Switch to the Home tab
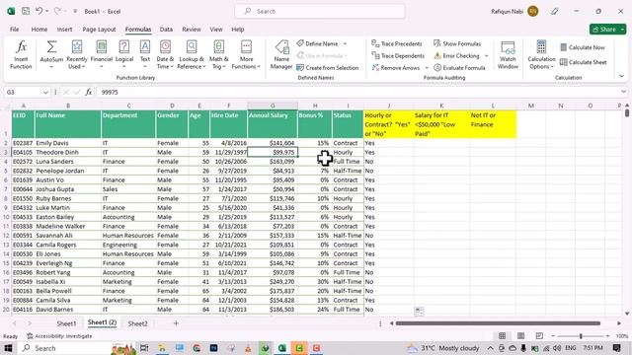The height and width of the screenshot is (355, 632). [x=39, y=30]
